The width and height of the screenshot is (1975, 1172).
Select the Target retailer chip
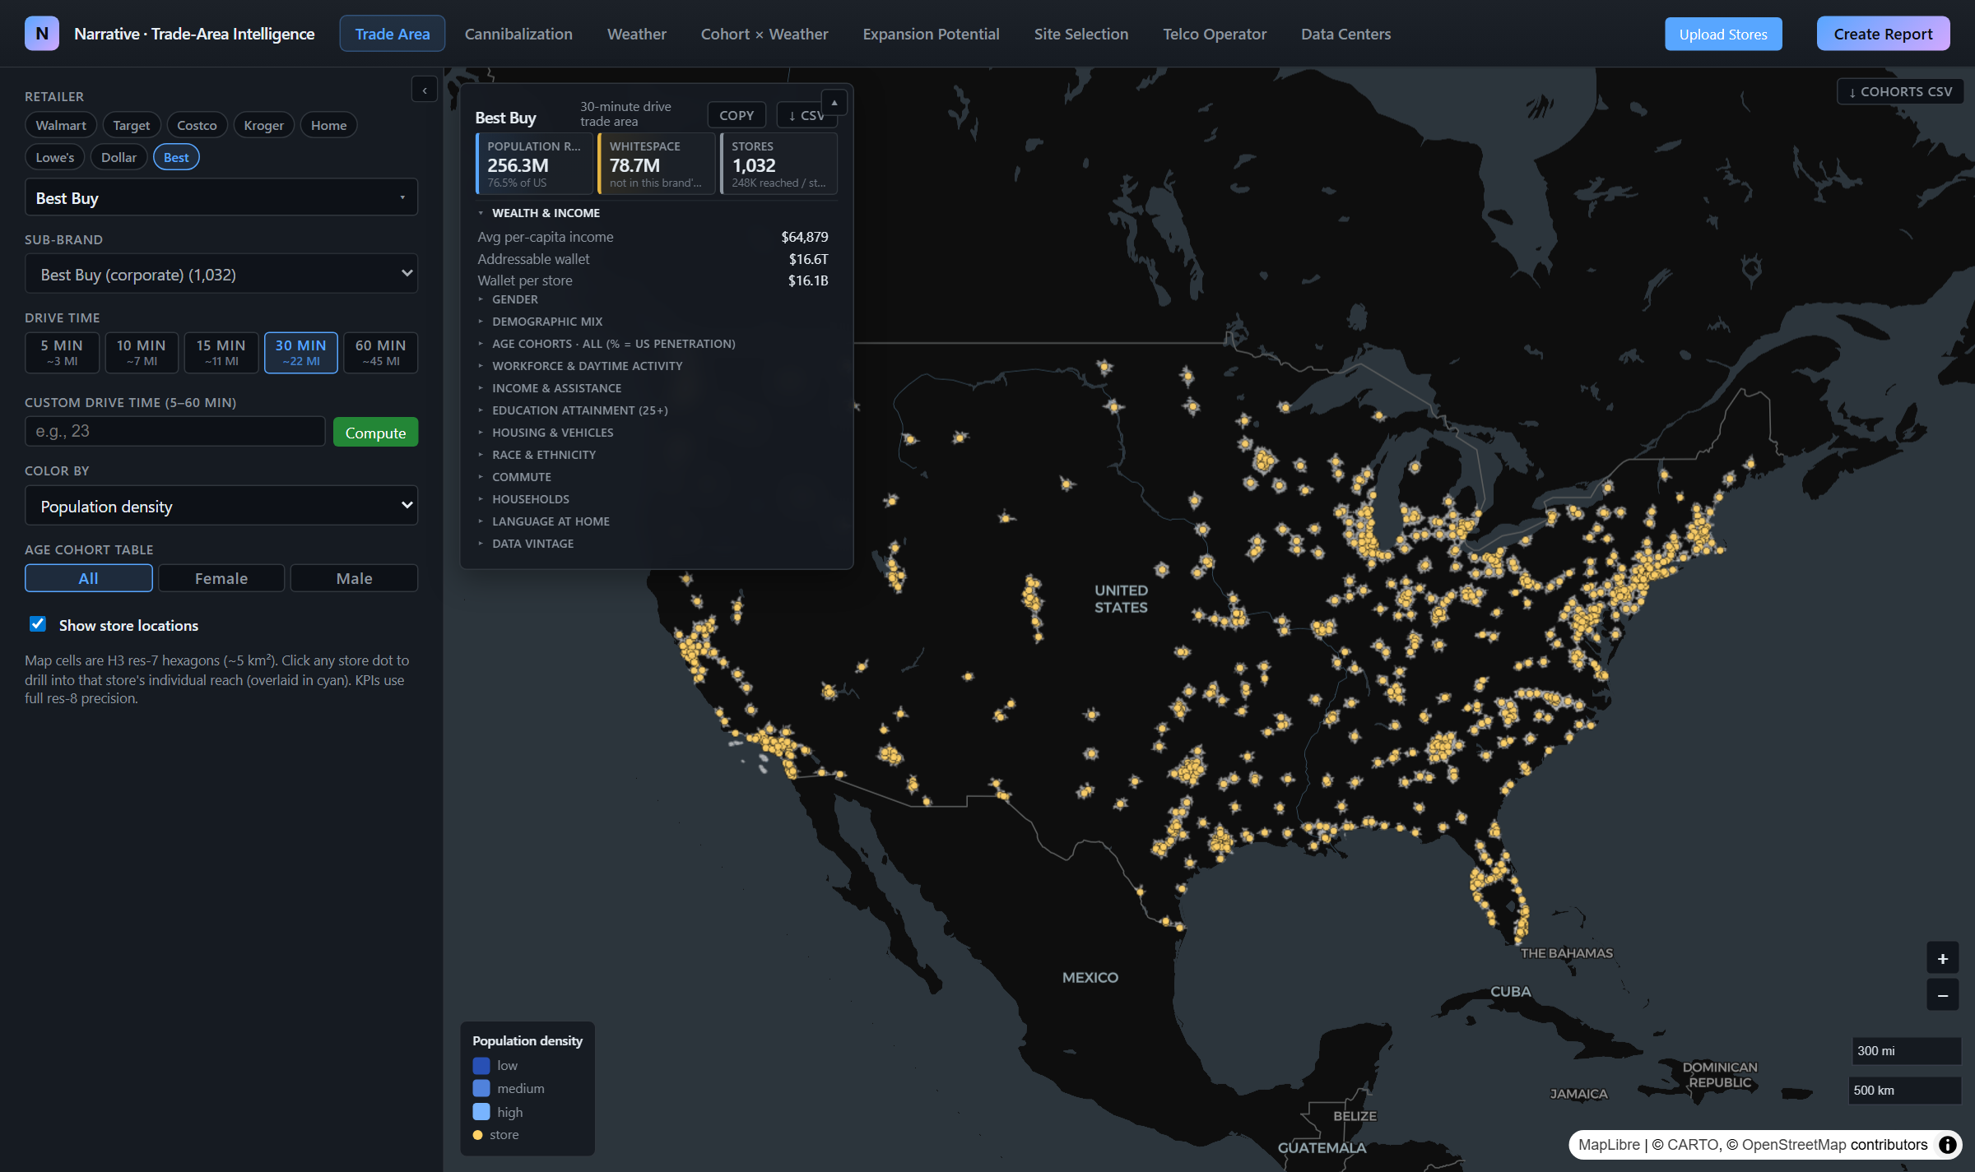[132, 125]
